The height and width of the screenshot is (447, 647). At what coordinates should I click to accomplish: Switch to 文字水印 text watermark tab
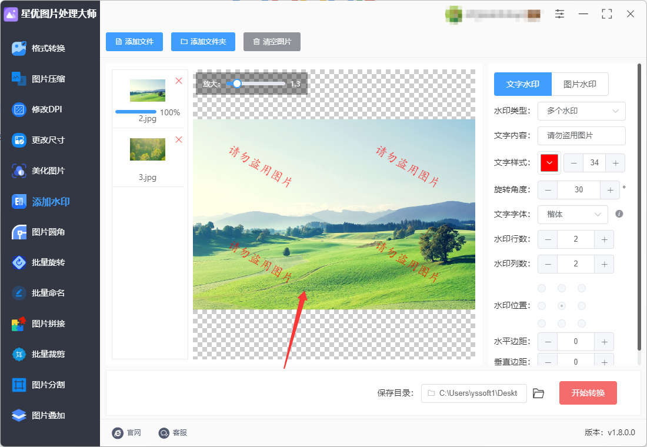coord(522,84)
